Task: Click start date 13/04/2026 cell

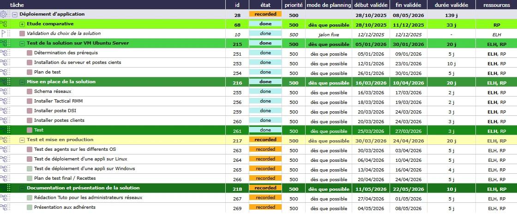Action: pos(371,170)
